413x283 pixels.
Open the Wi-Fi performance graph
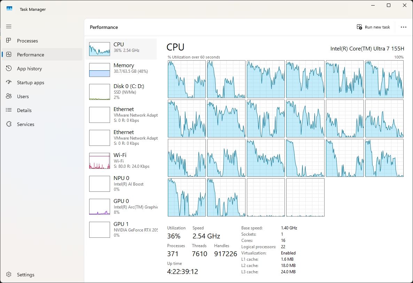(x=121, y=160)
